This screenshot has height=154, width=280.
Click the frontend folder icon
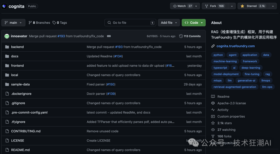coord(7,66)
